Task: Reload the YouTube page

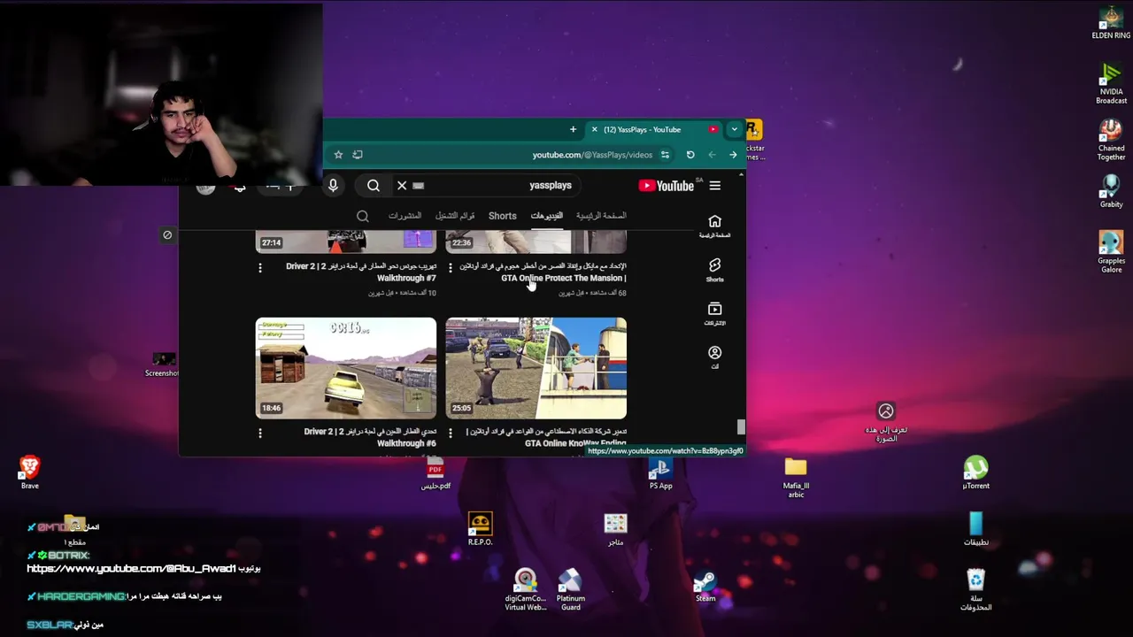Action: tap(690, 155)
